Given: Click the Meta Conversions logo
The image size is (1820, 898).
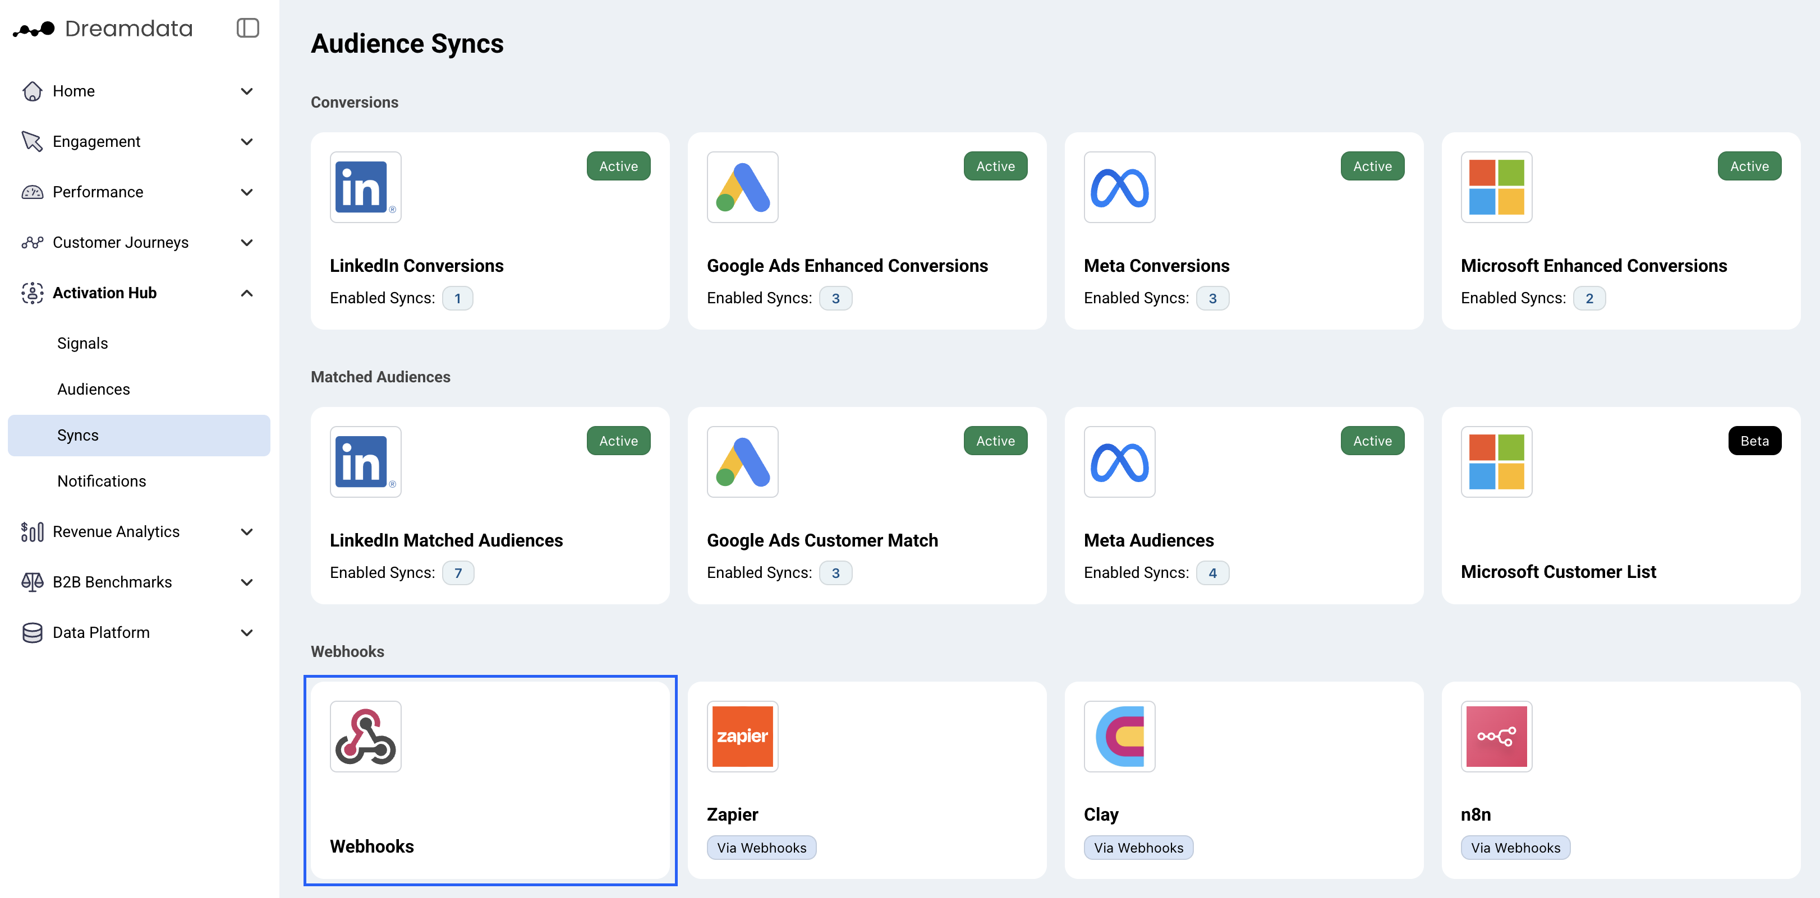Looking at the screenshot, I should 1120,187.
